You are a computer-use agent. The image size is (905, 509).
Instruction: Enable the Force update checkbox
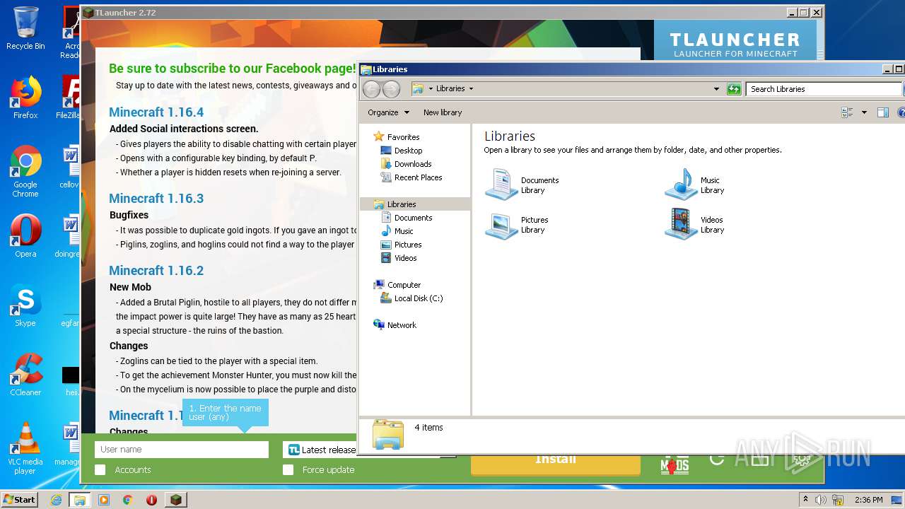point(288,470)
